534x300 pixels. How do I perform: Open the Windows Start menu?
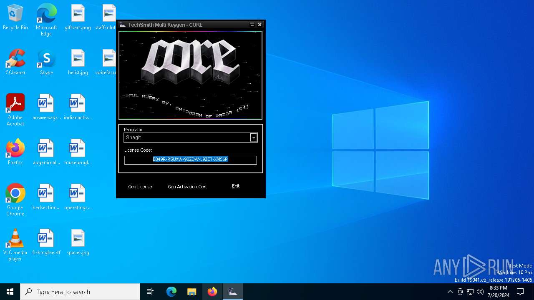pos(10,292)
